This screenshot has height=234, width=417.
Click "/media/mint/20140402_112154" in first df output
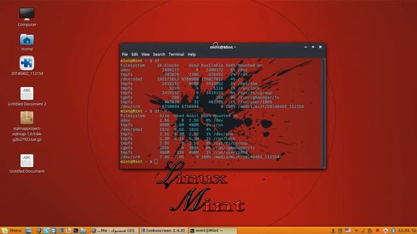click(271, 107)
